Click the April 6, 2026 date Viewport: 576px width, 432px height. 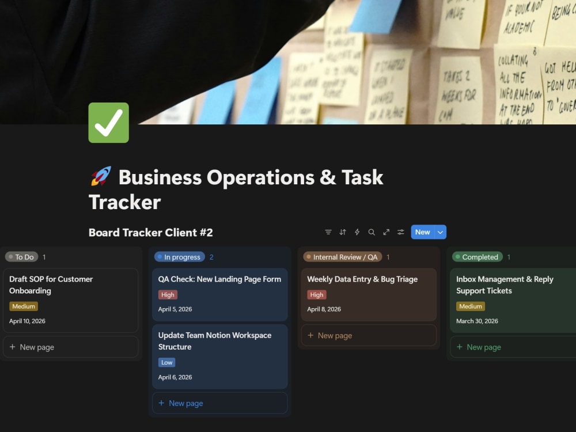tap(175, 377)
